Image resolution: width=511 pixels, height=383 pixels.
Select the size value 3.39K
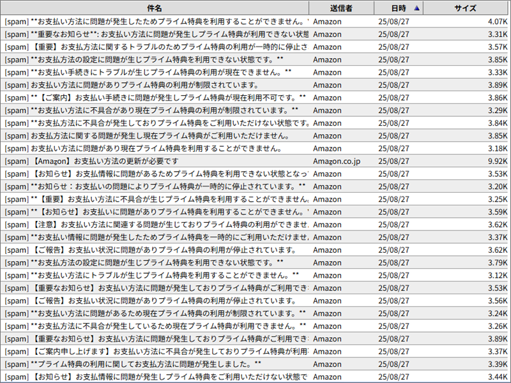click(x=498, y=364)
